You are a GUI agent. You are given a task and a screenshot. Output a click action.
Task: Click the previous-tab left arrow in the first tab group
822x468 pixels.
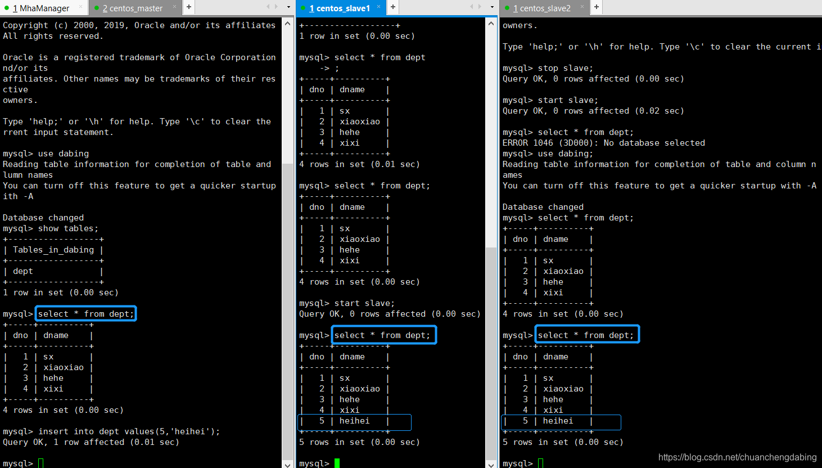[x=268, y=7]
